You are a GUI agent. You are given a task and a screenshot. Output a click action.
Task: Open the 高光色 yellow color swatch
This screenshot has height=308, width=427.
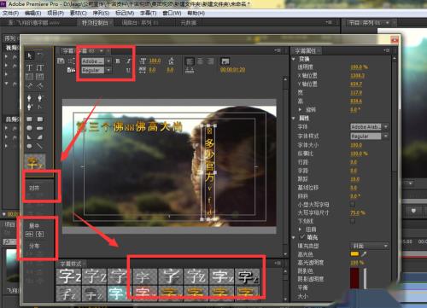pos(354,254)
